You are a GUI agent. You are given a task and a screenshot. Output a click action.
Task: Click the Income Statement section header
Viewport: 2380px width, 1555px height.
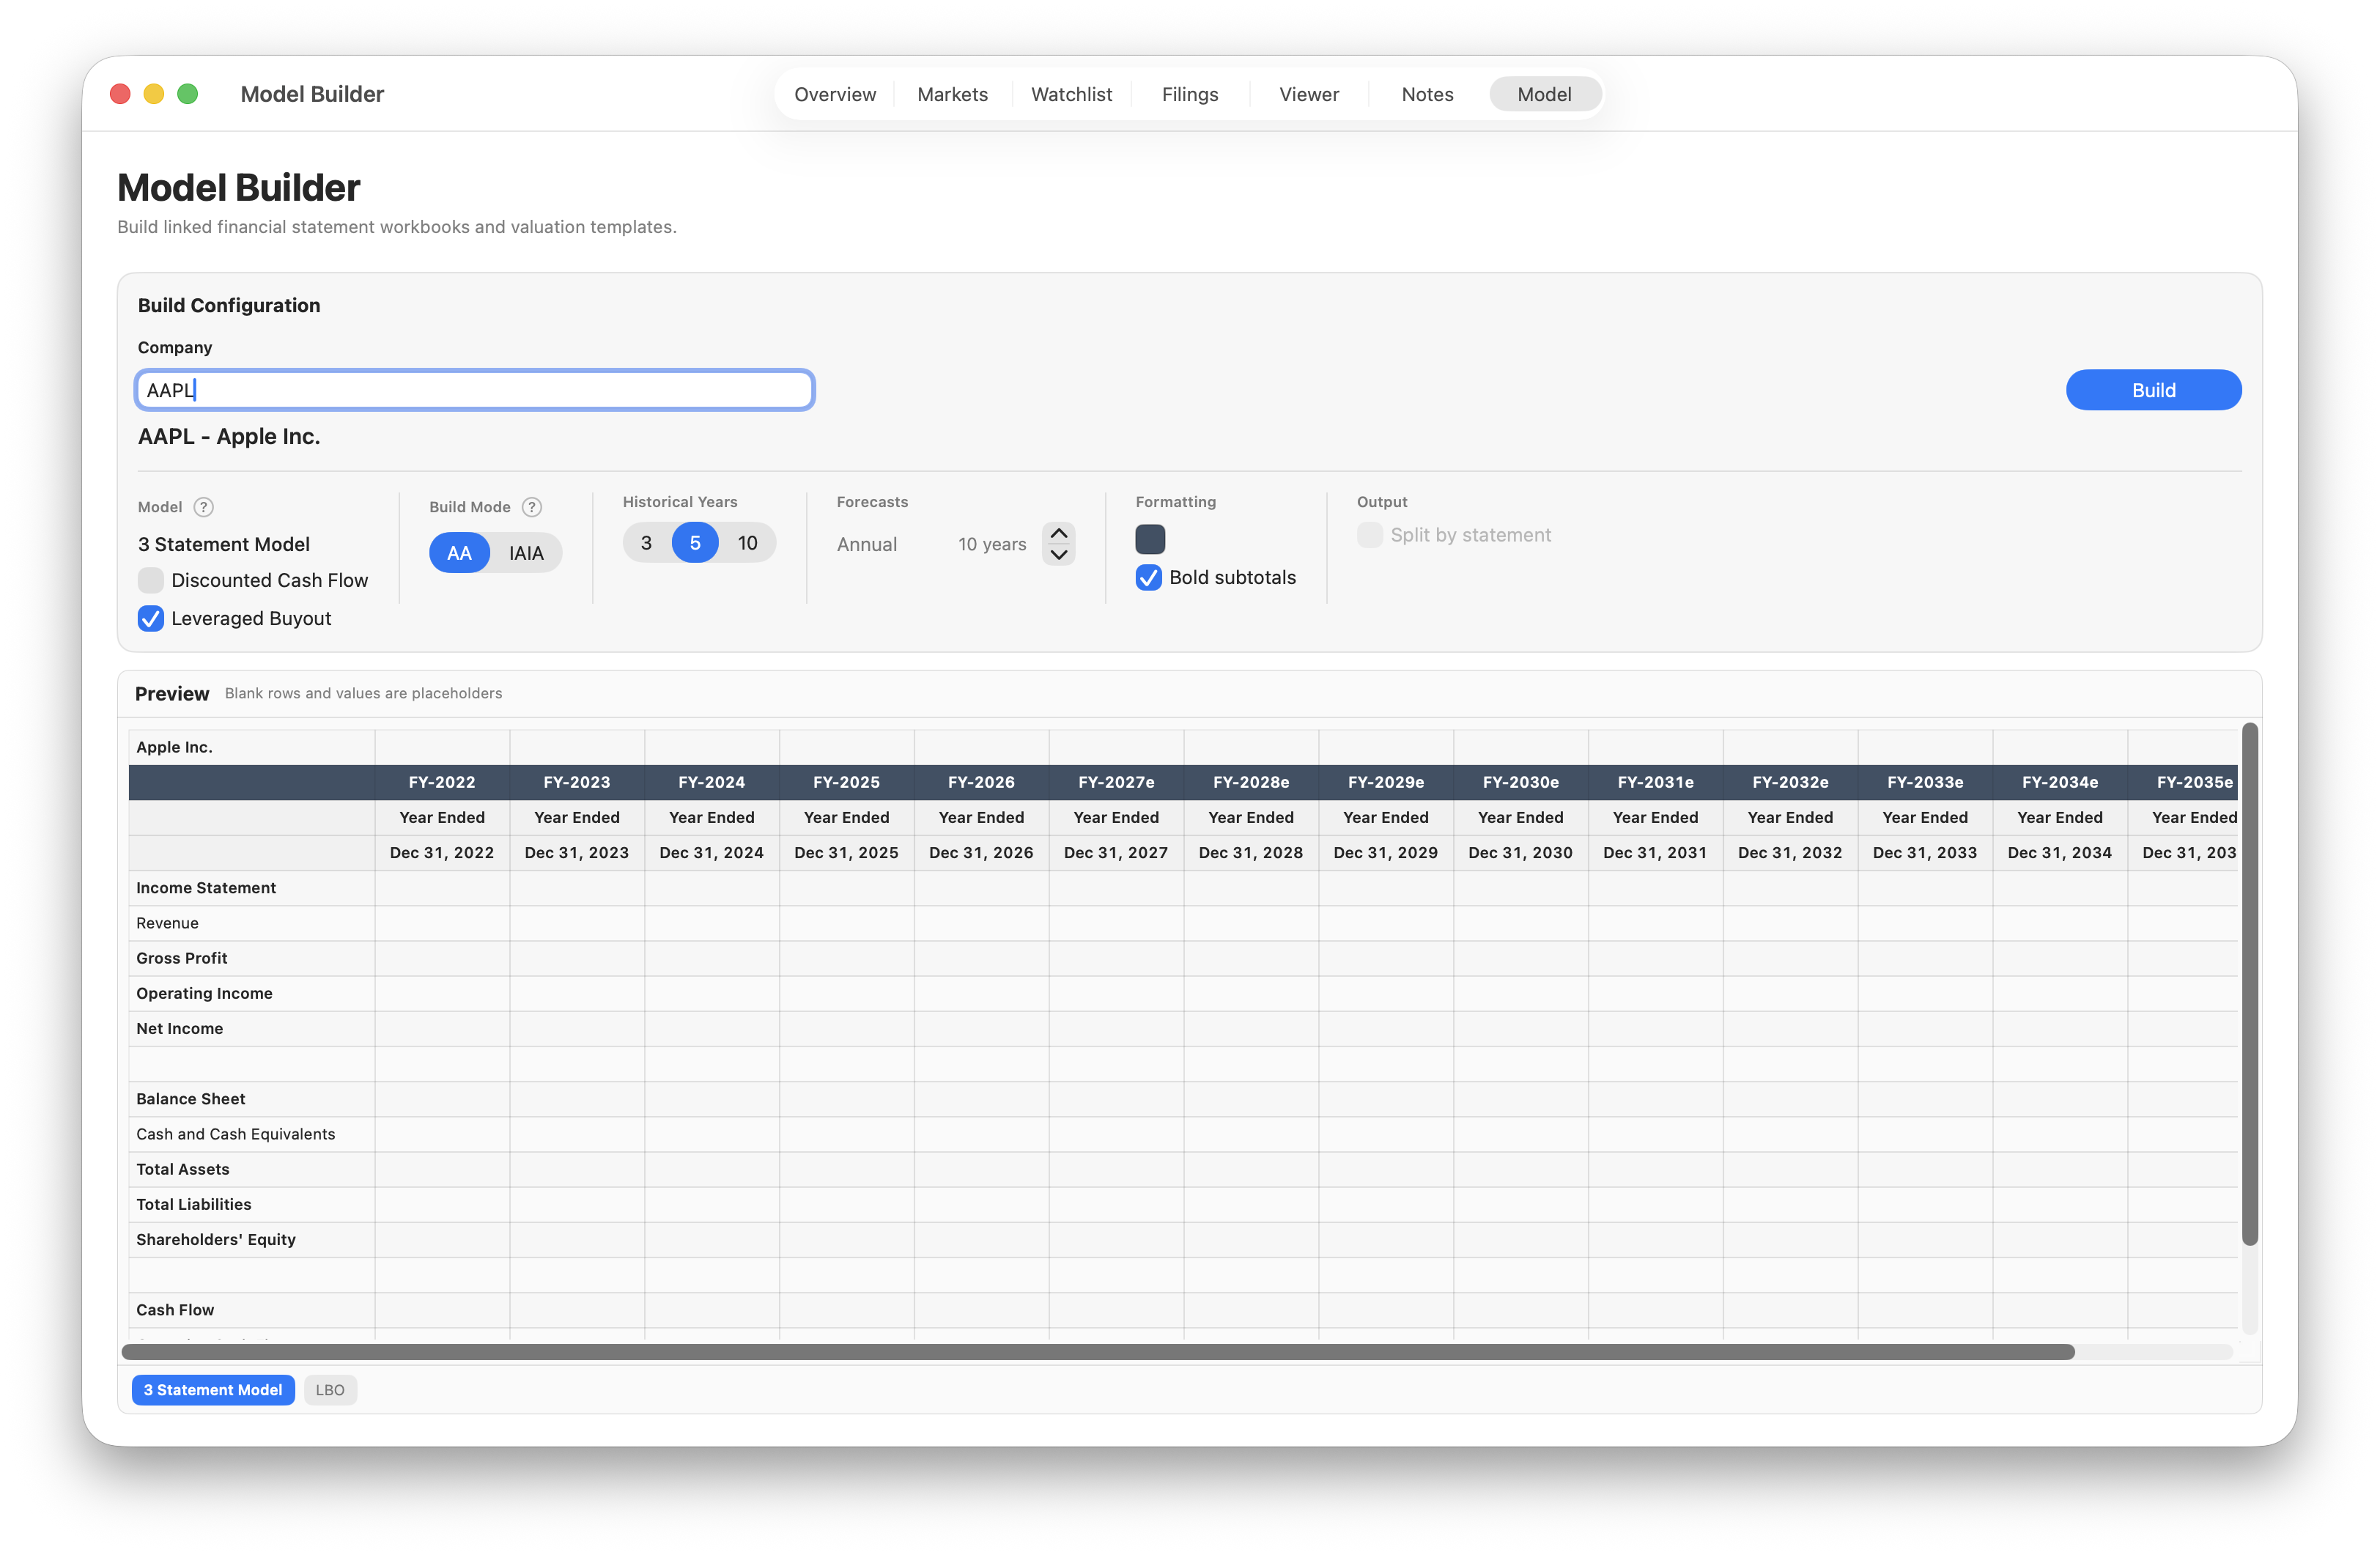coord(206,888)
